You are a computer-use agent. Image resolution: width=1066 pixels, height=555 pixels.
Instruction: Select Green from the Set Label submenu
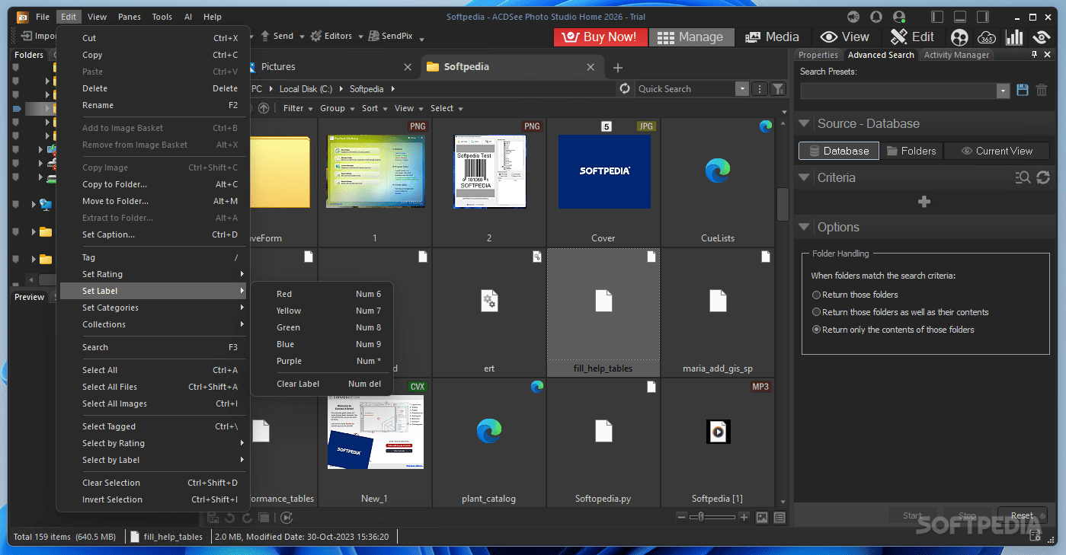[x=288, y=327]
